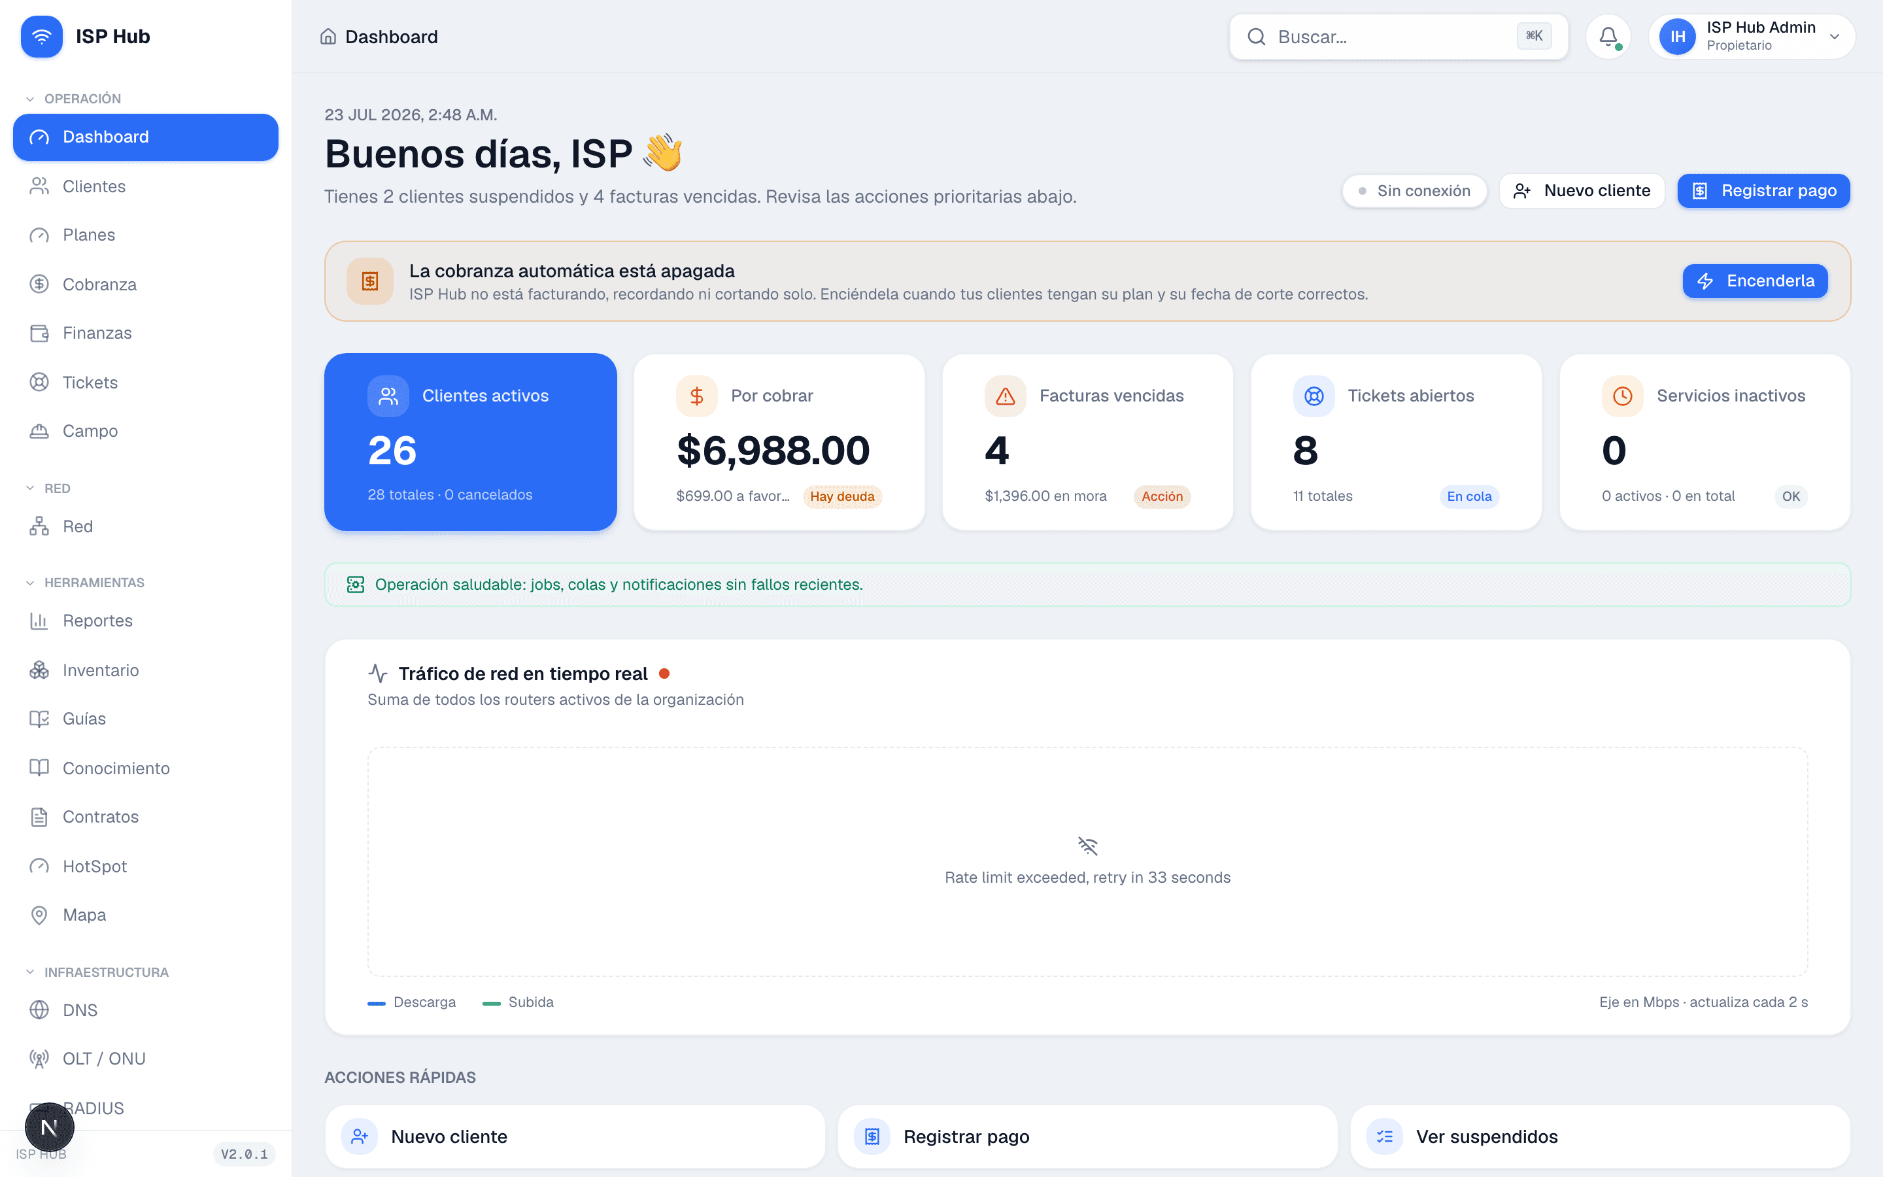This screenshot has height=1177, width=1883.
Task: Click the OK badge on Servicios inactivos
Action: [x=1790, y=497]
